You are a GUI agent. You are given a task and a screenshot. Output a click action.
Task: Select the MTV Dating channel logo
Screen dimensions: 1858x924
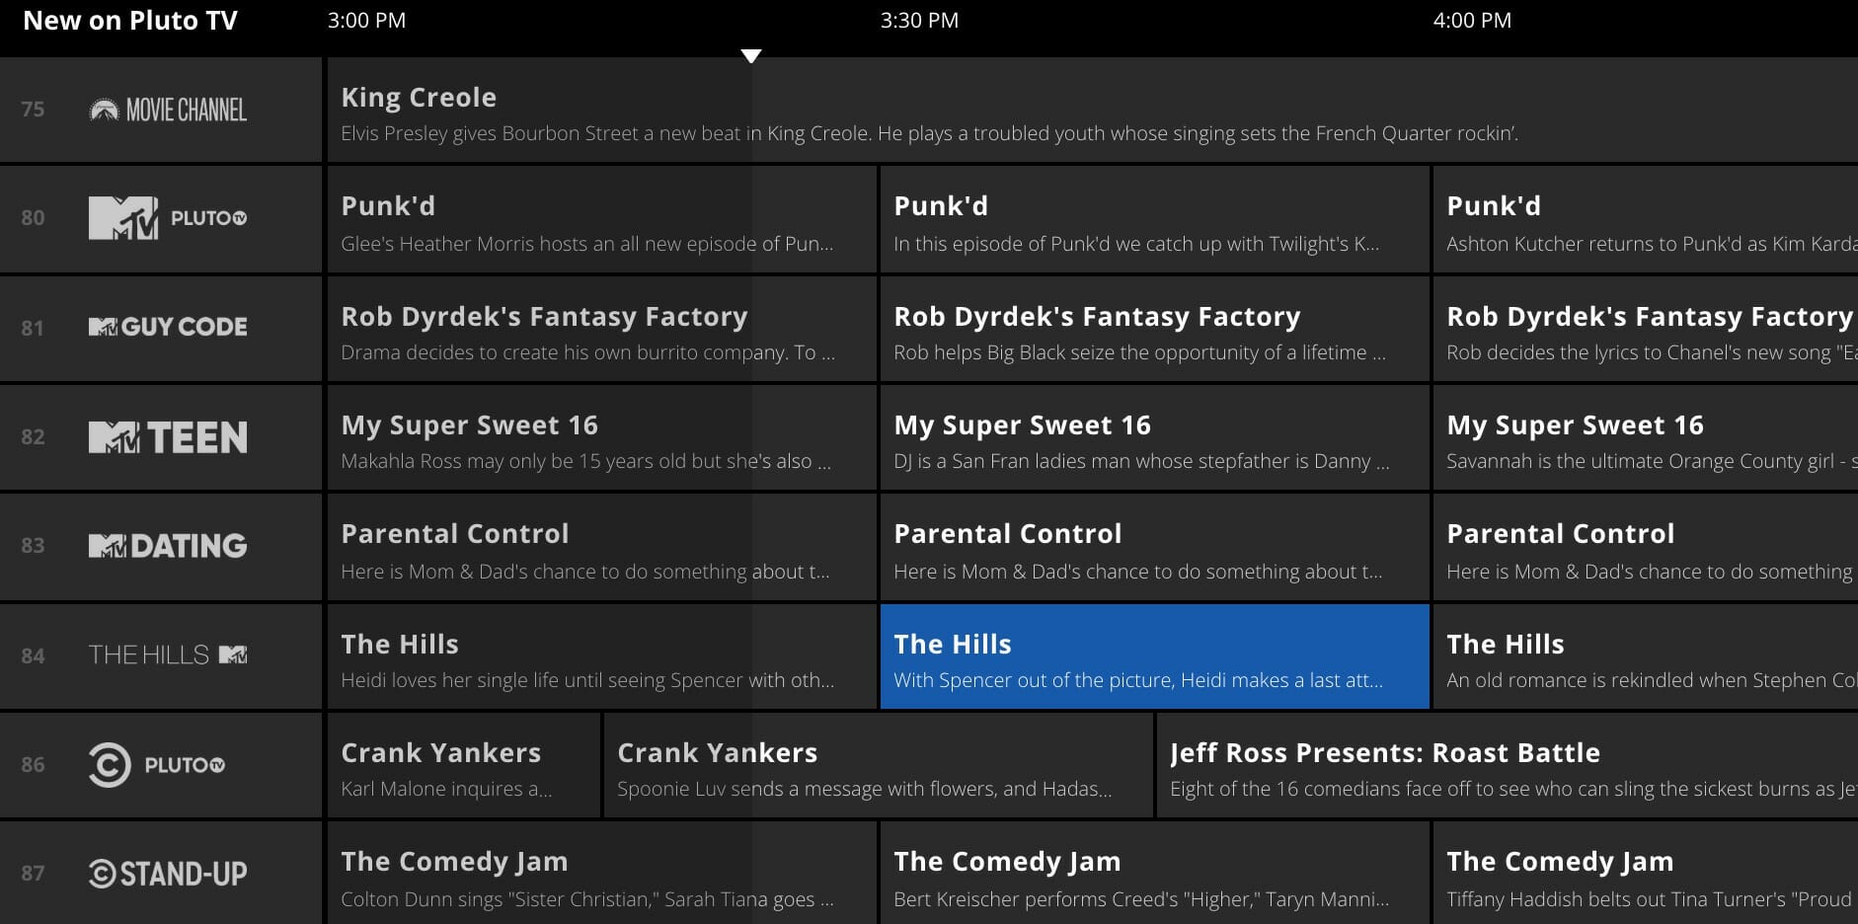click(x=168, y=546)
